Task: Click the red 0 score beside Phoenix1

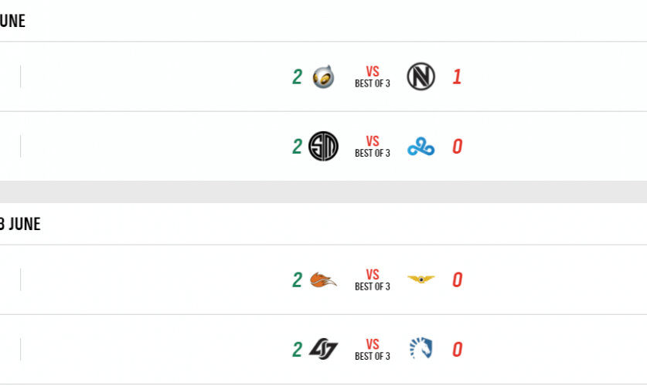Action: [x=457, y=279]
